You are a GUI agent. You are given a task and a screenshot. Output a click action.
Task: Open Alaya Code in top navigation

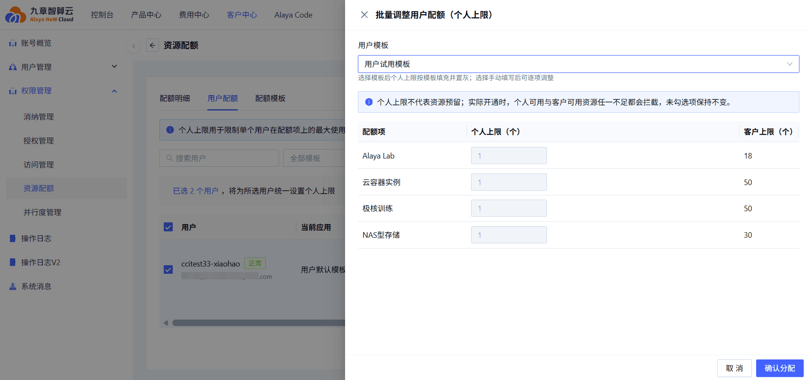(x=294, y=15)
